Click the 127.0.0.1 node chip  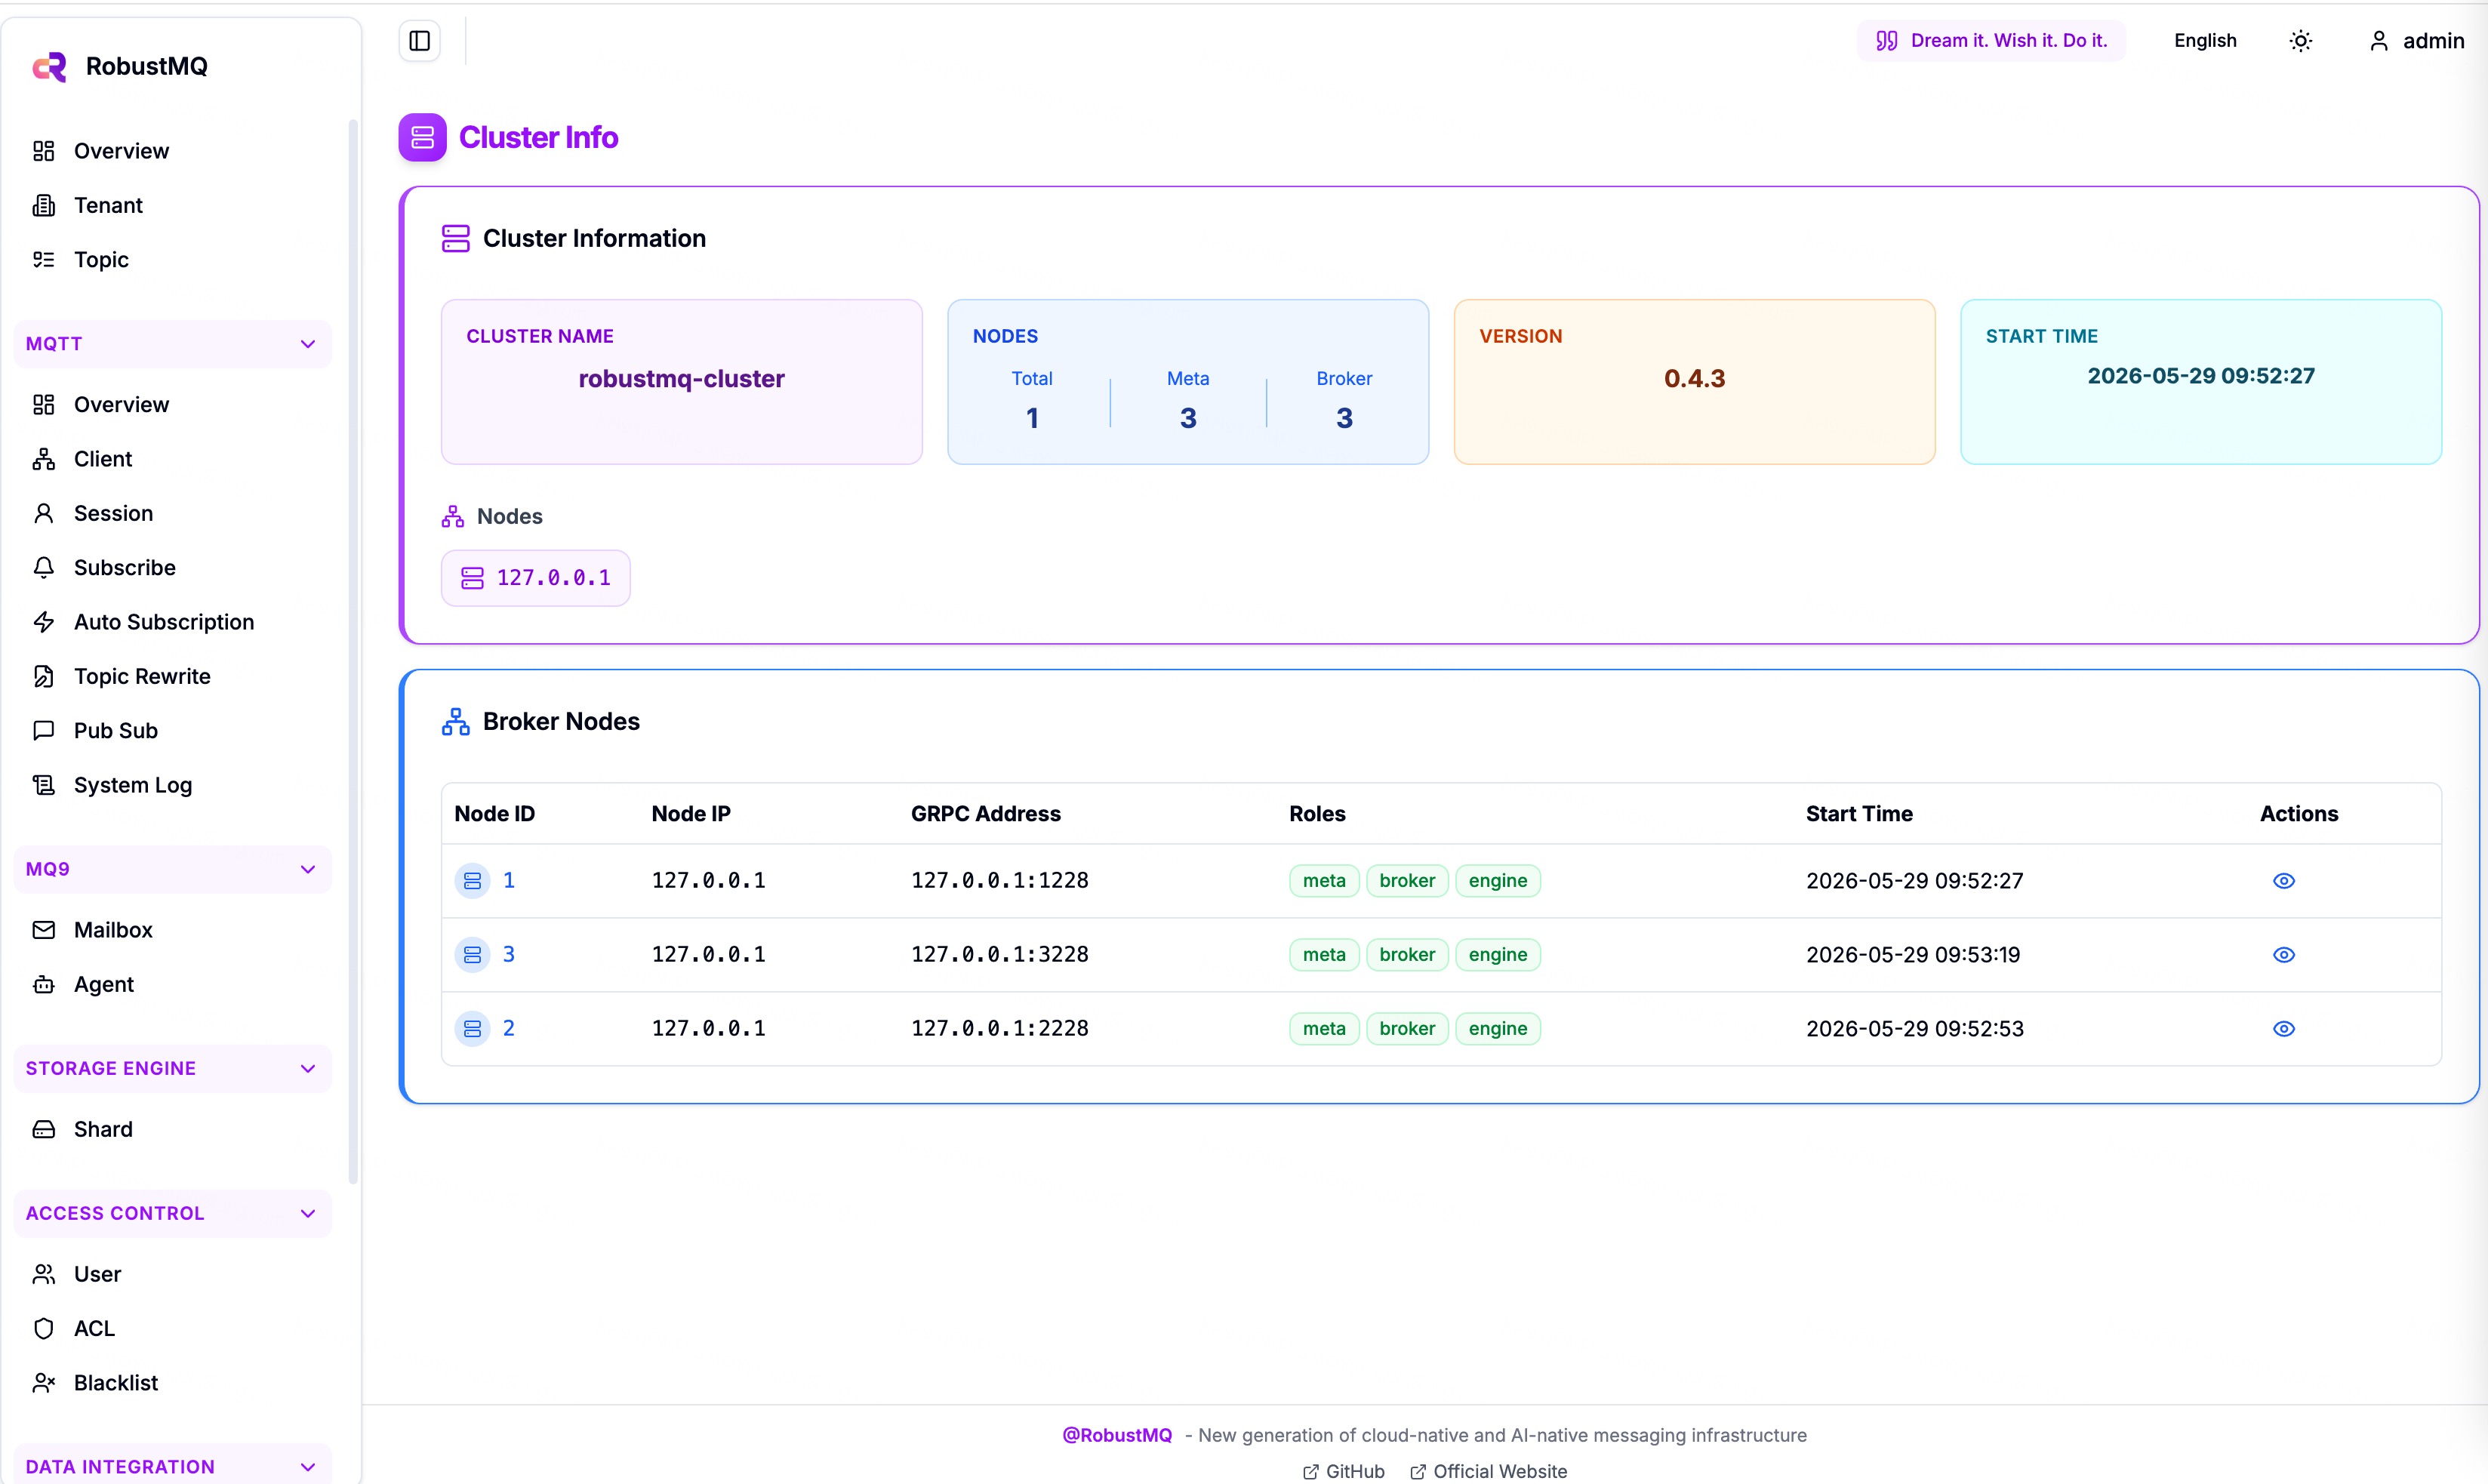(536, 578)
